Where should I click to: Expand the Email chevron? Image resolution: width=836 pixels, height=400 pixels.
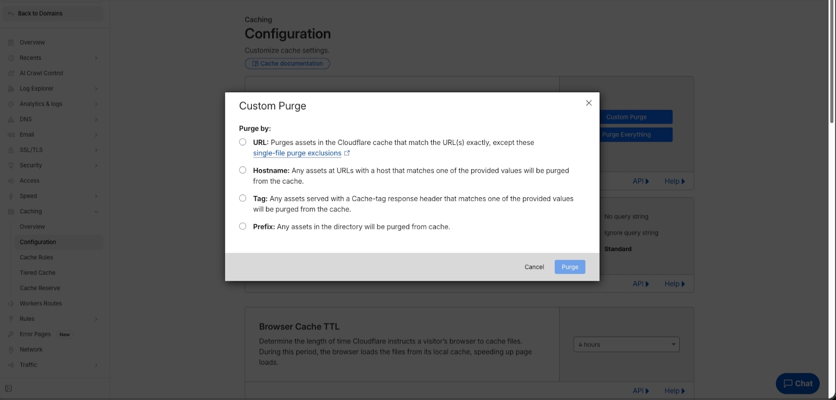click(x=96, y=135)
